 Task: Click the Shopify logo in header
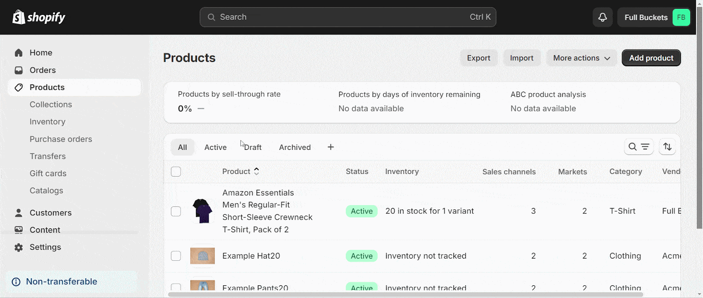[39, 17]
